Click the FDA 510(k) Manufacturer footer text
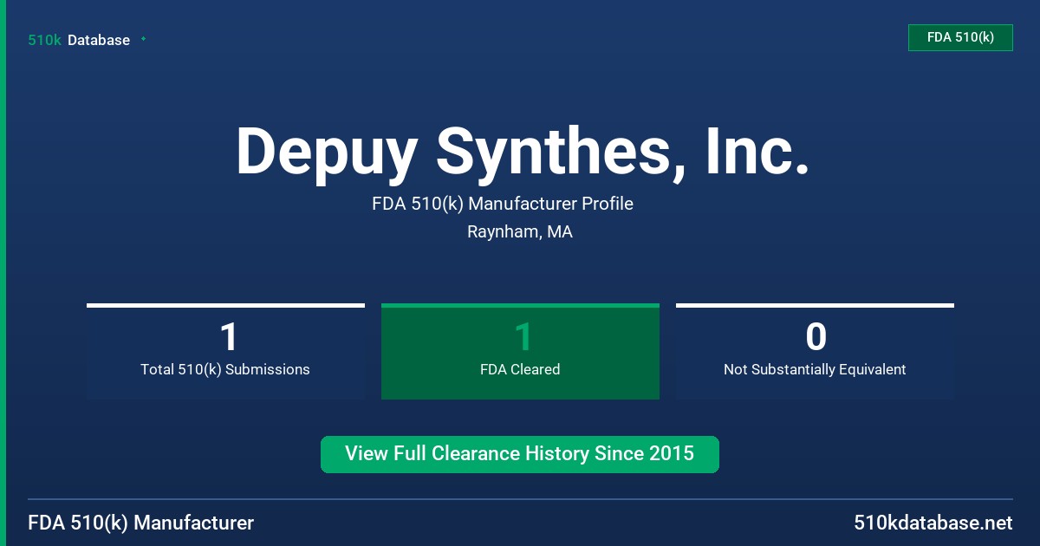 point(141,523)
